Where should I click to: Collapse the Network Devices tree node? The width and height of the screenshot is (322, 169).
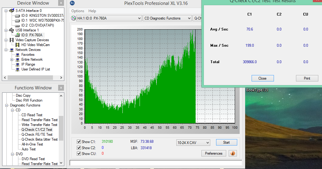pos(6,50)
